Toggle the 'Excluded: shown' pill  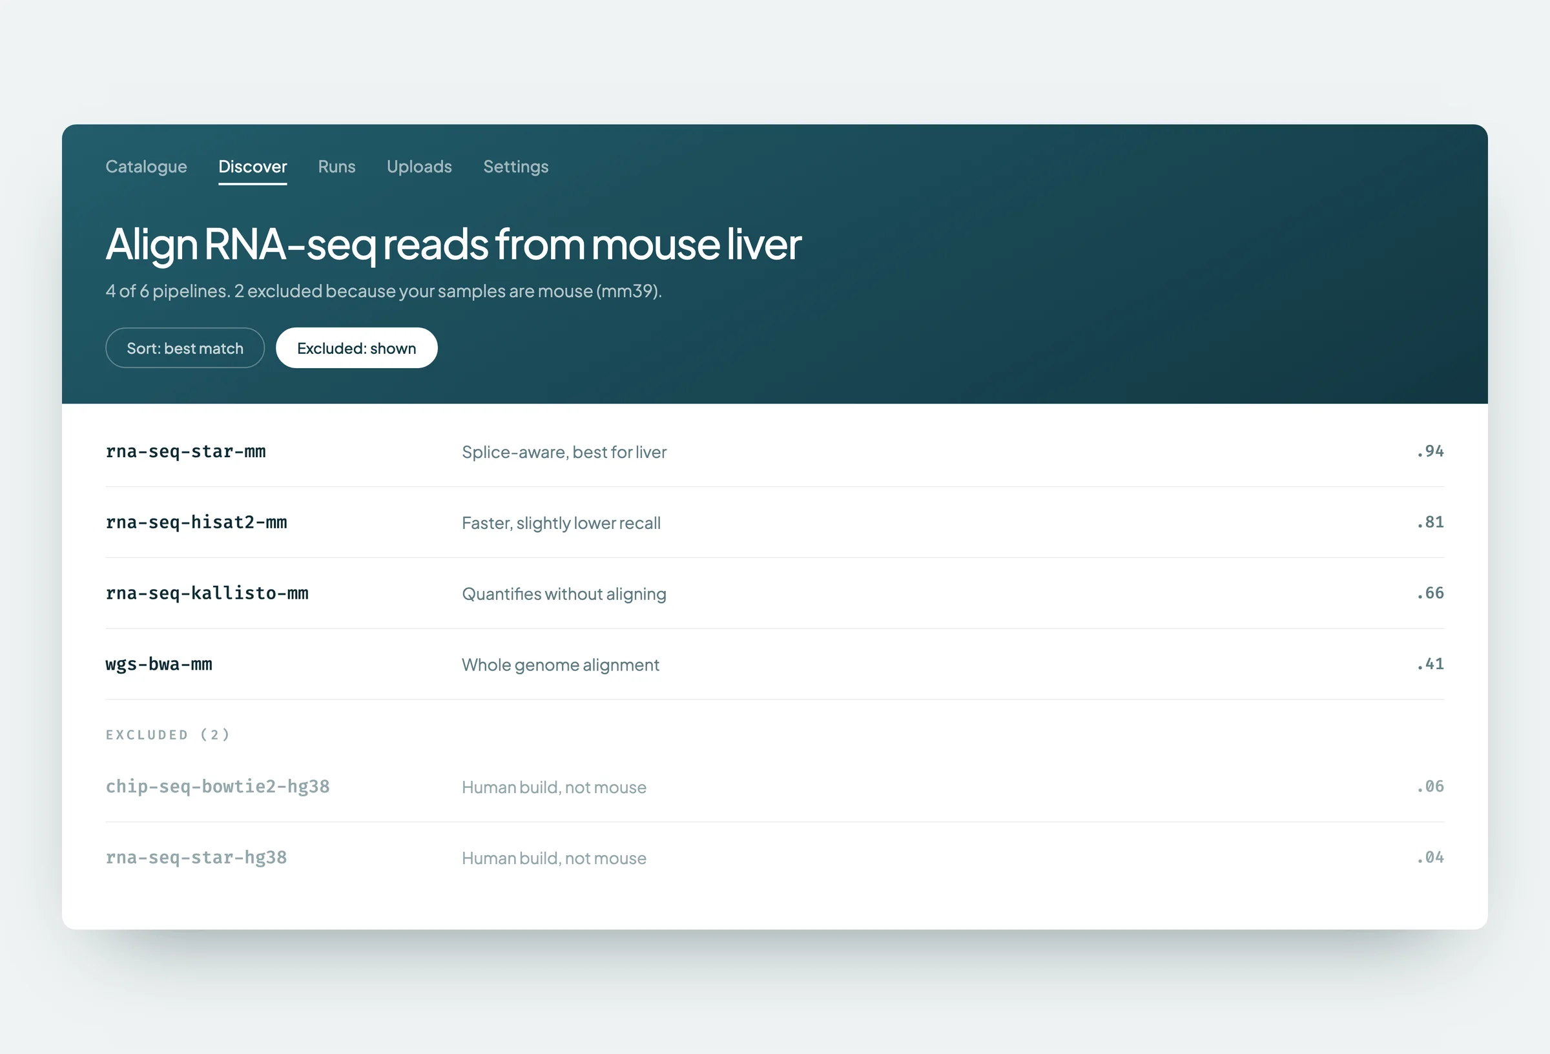356,347
